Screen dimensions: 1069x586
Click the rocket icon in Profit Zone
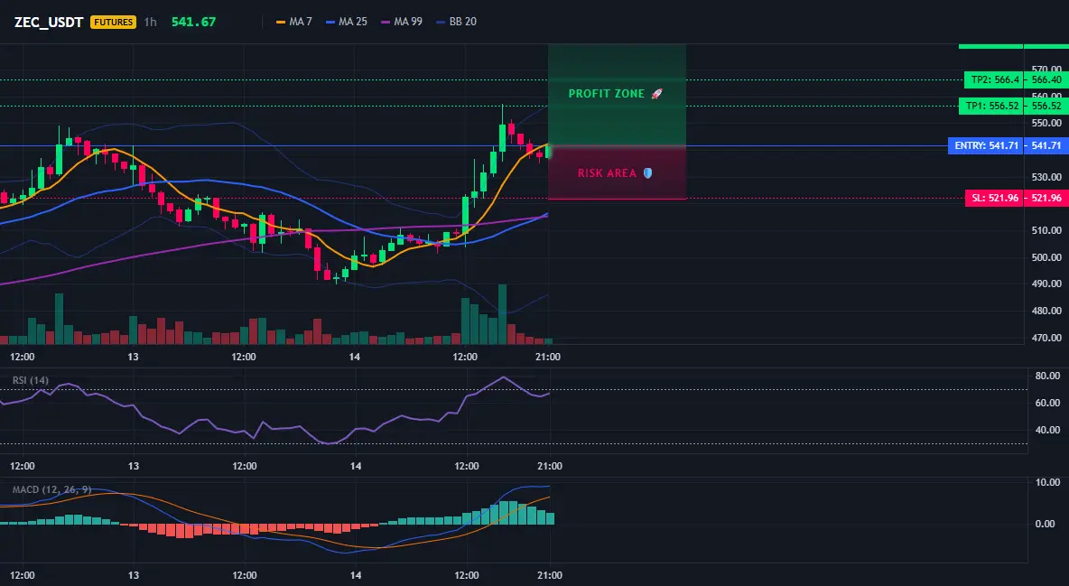(656, 94)
